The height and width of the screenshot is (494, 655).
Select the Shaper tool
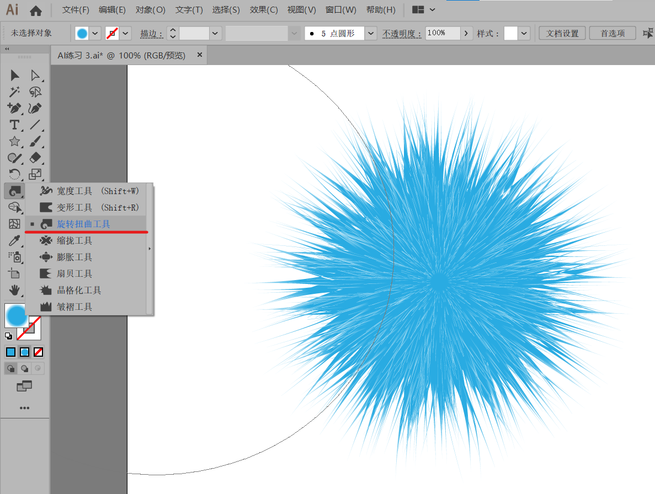(x=14, y=158)
